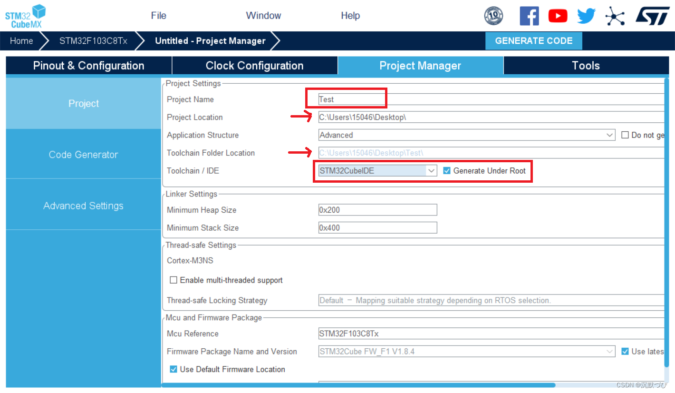Click the horizontal scrollbar at bottom

pos(359,385)
